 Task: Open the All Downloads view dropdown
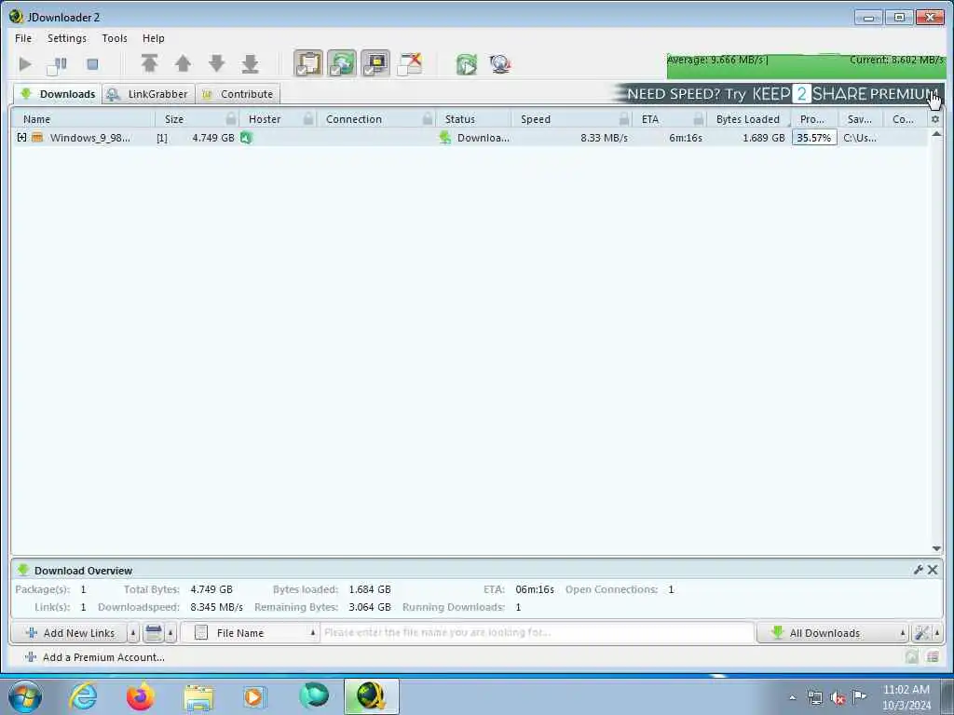click(x=832, y=633)
